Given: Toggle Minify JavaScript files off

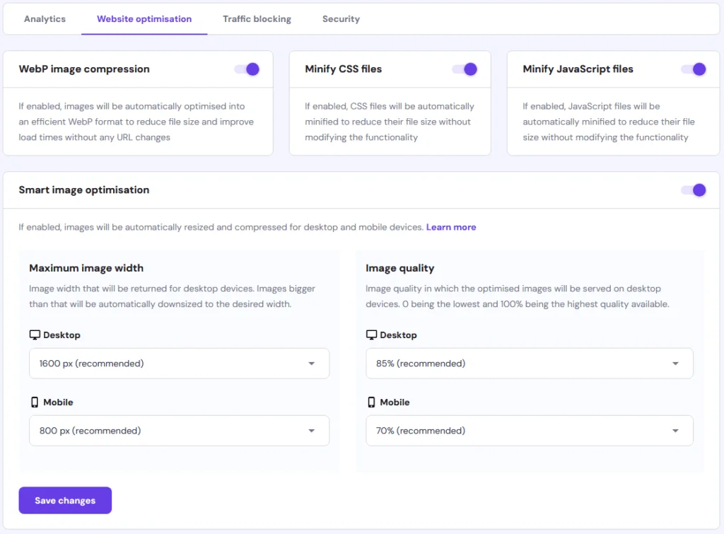Looking at the screenshot, I should pyautogui.click(x=694, y=69).
